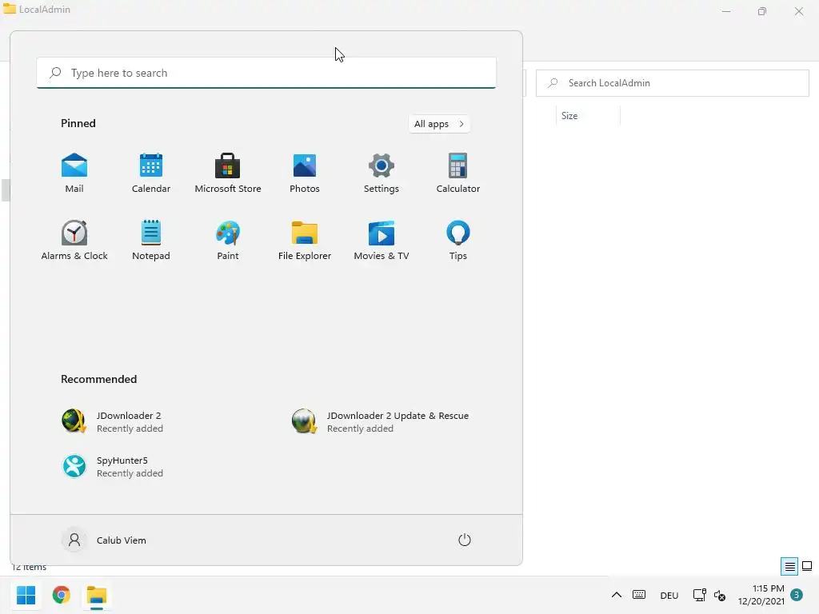This screenshot has width=819, height=614.
Task: Open network status tray icon
Action: 699,595
